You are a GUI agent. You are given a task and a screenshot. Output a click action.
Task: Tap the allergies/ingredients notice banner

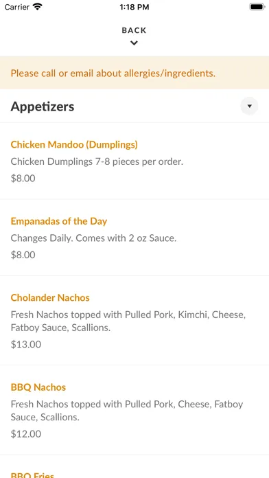coord(134,73)
